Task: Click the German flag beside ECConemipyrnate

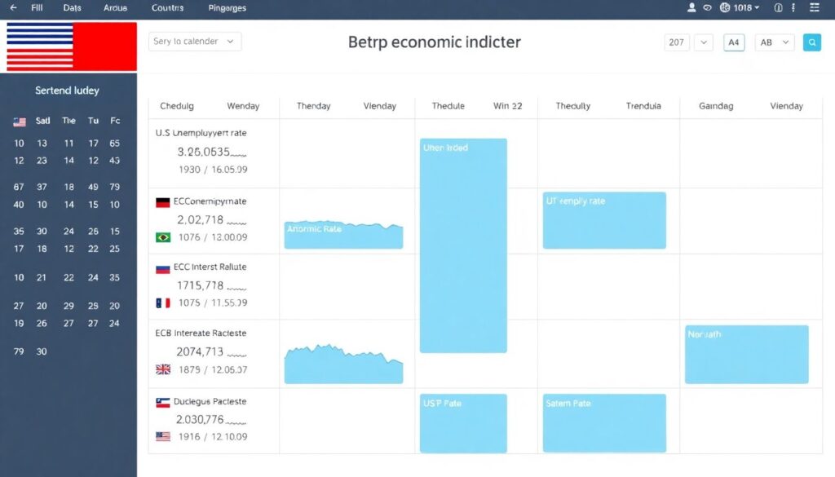Action: click(x=163, y=202)
